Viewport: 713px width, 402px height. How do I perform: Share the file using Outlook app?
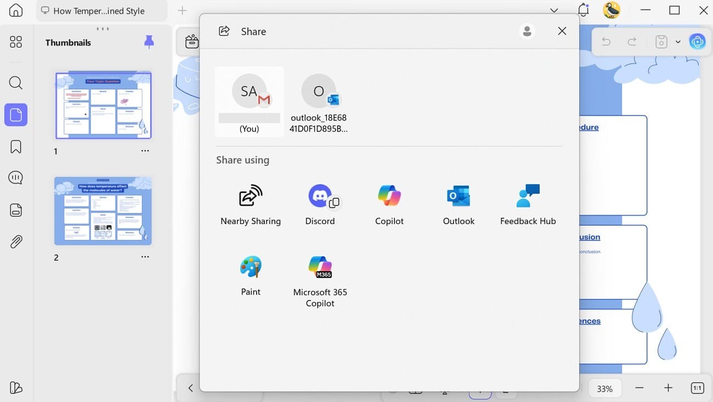pos(459,204)
